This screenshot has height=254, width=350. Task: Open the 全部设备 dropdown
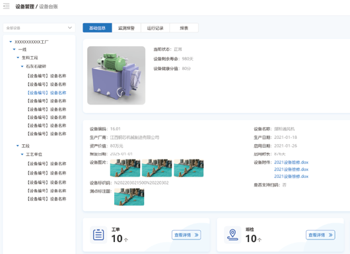(x=39, y=28)
